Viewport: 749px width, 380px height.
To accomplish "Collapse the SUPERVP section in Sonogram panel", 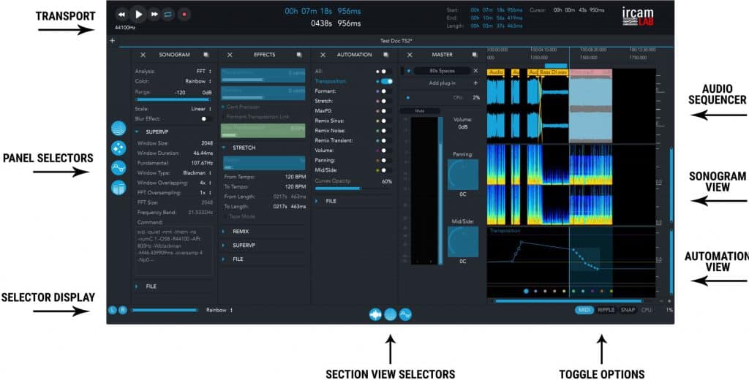I will (x=137, y=132).
